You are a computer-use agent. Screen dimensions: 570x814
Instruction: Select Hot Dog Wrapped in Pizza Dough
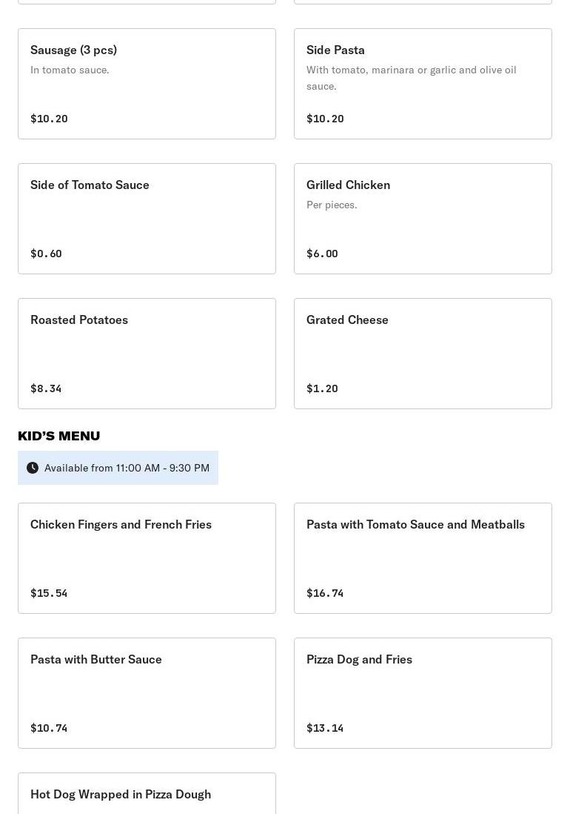tap(147, 795)
